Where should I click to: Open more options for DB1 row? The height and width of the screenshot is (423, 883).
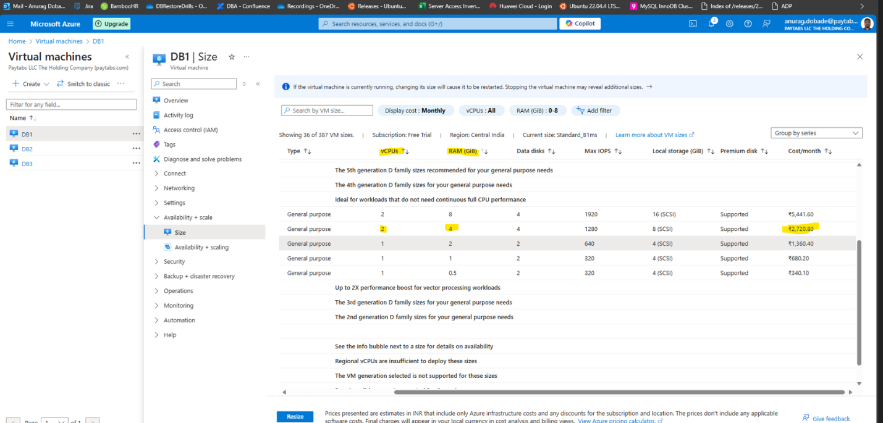tap(136, 134)
